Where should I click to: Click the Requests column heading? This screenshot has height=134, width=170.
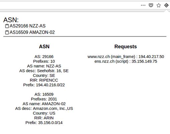(126, 47)
